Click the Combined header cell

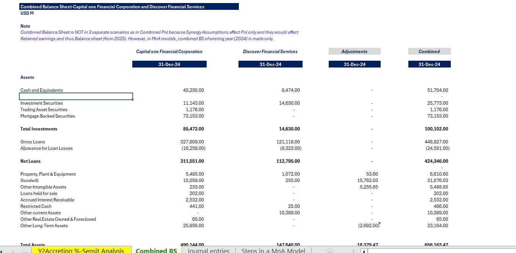(429, 51)
